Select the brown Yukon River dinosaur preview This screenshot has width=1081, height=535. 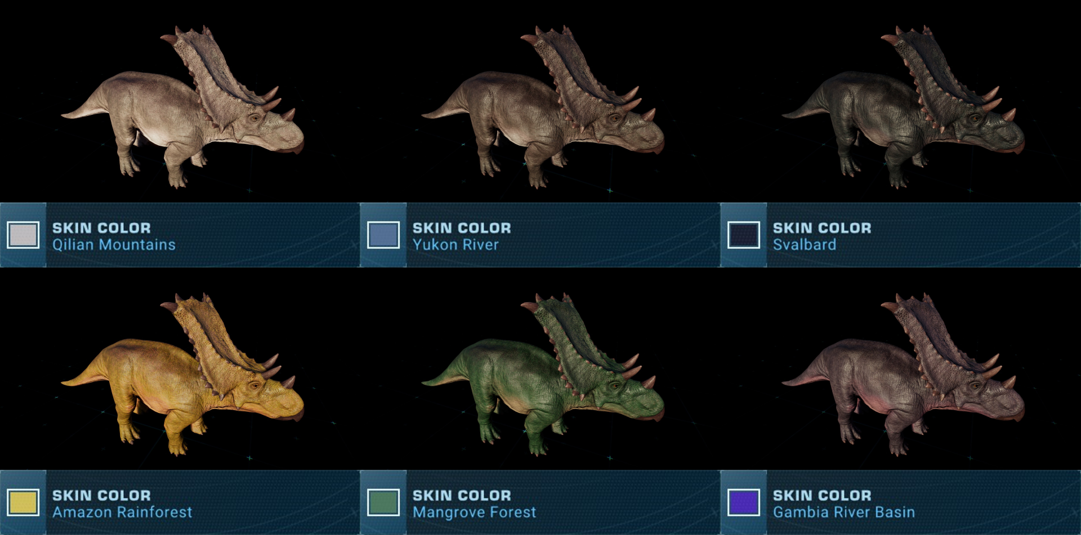pyautogui.click(x=543, y=107)
